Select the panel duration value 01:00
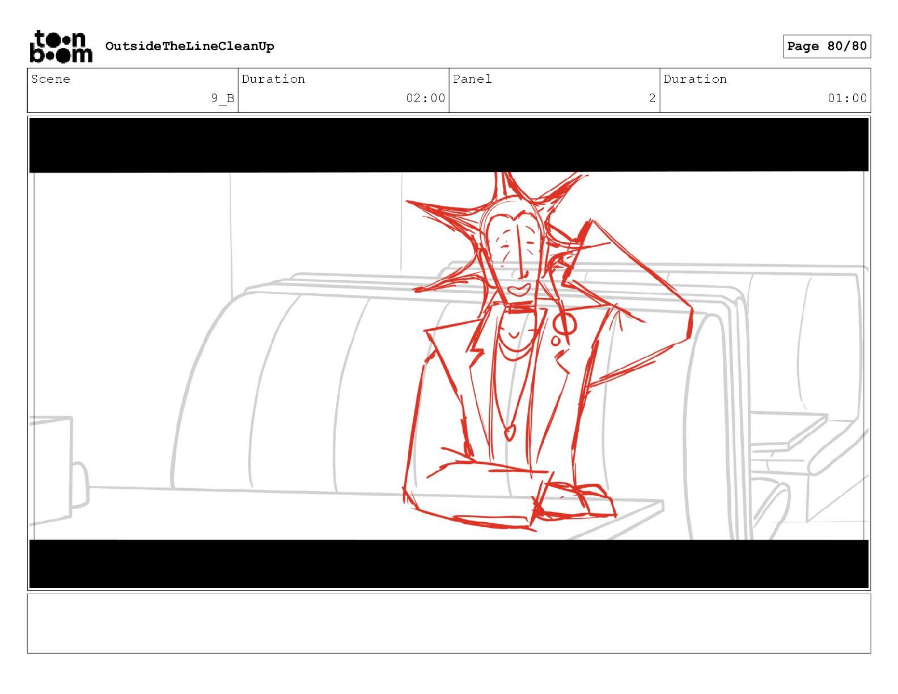Screen dimensions: 898x694 [x=847, y=98]
